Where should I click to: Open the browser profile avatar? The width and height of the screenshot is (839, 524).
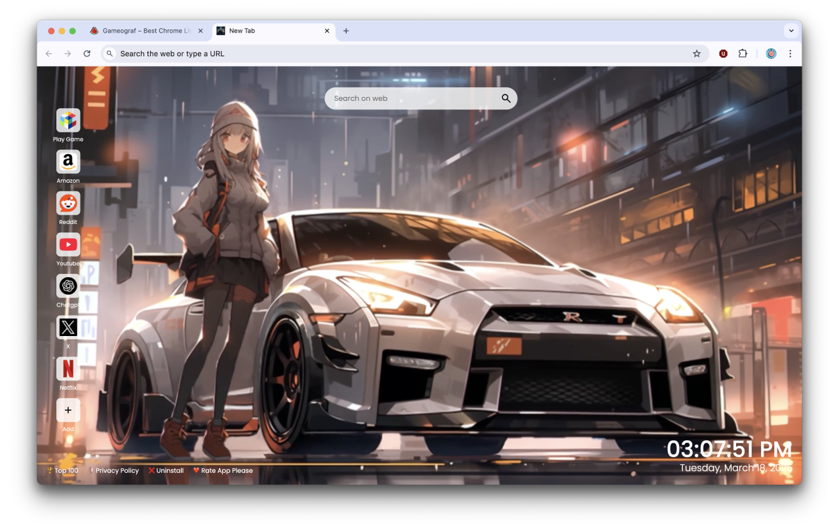(771, 53)
